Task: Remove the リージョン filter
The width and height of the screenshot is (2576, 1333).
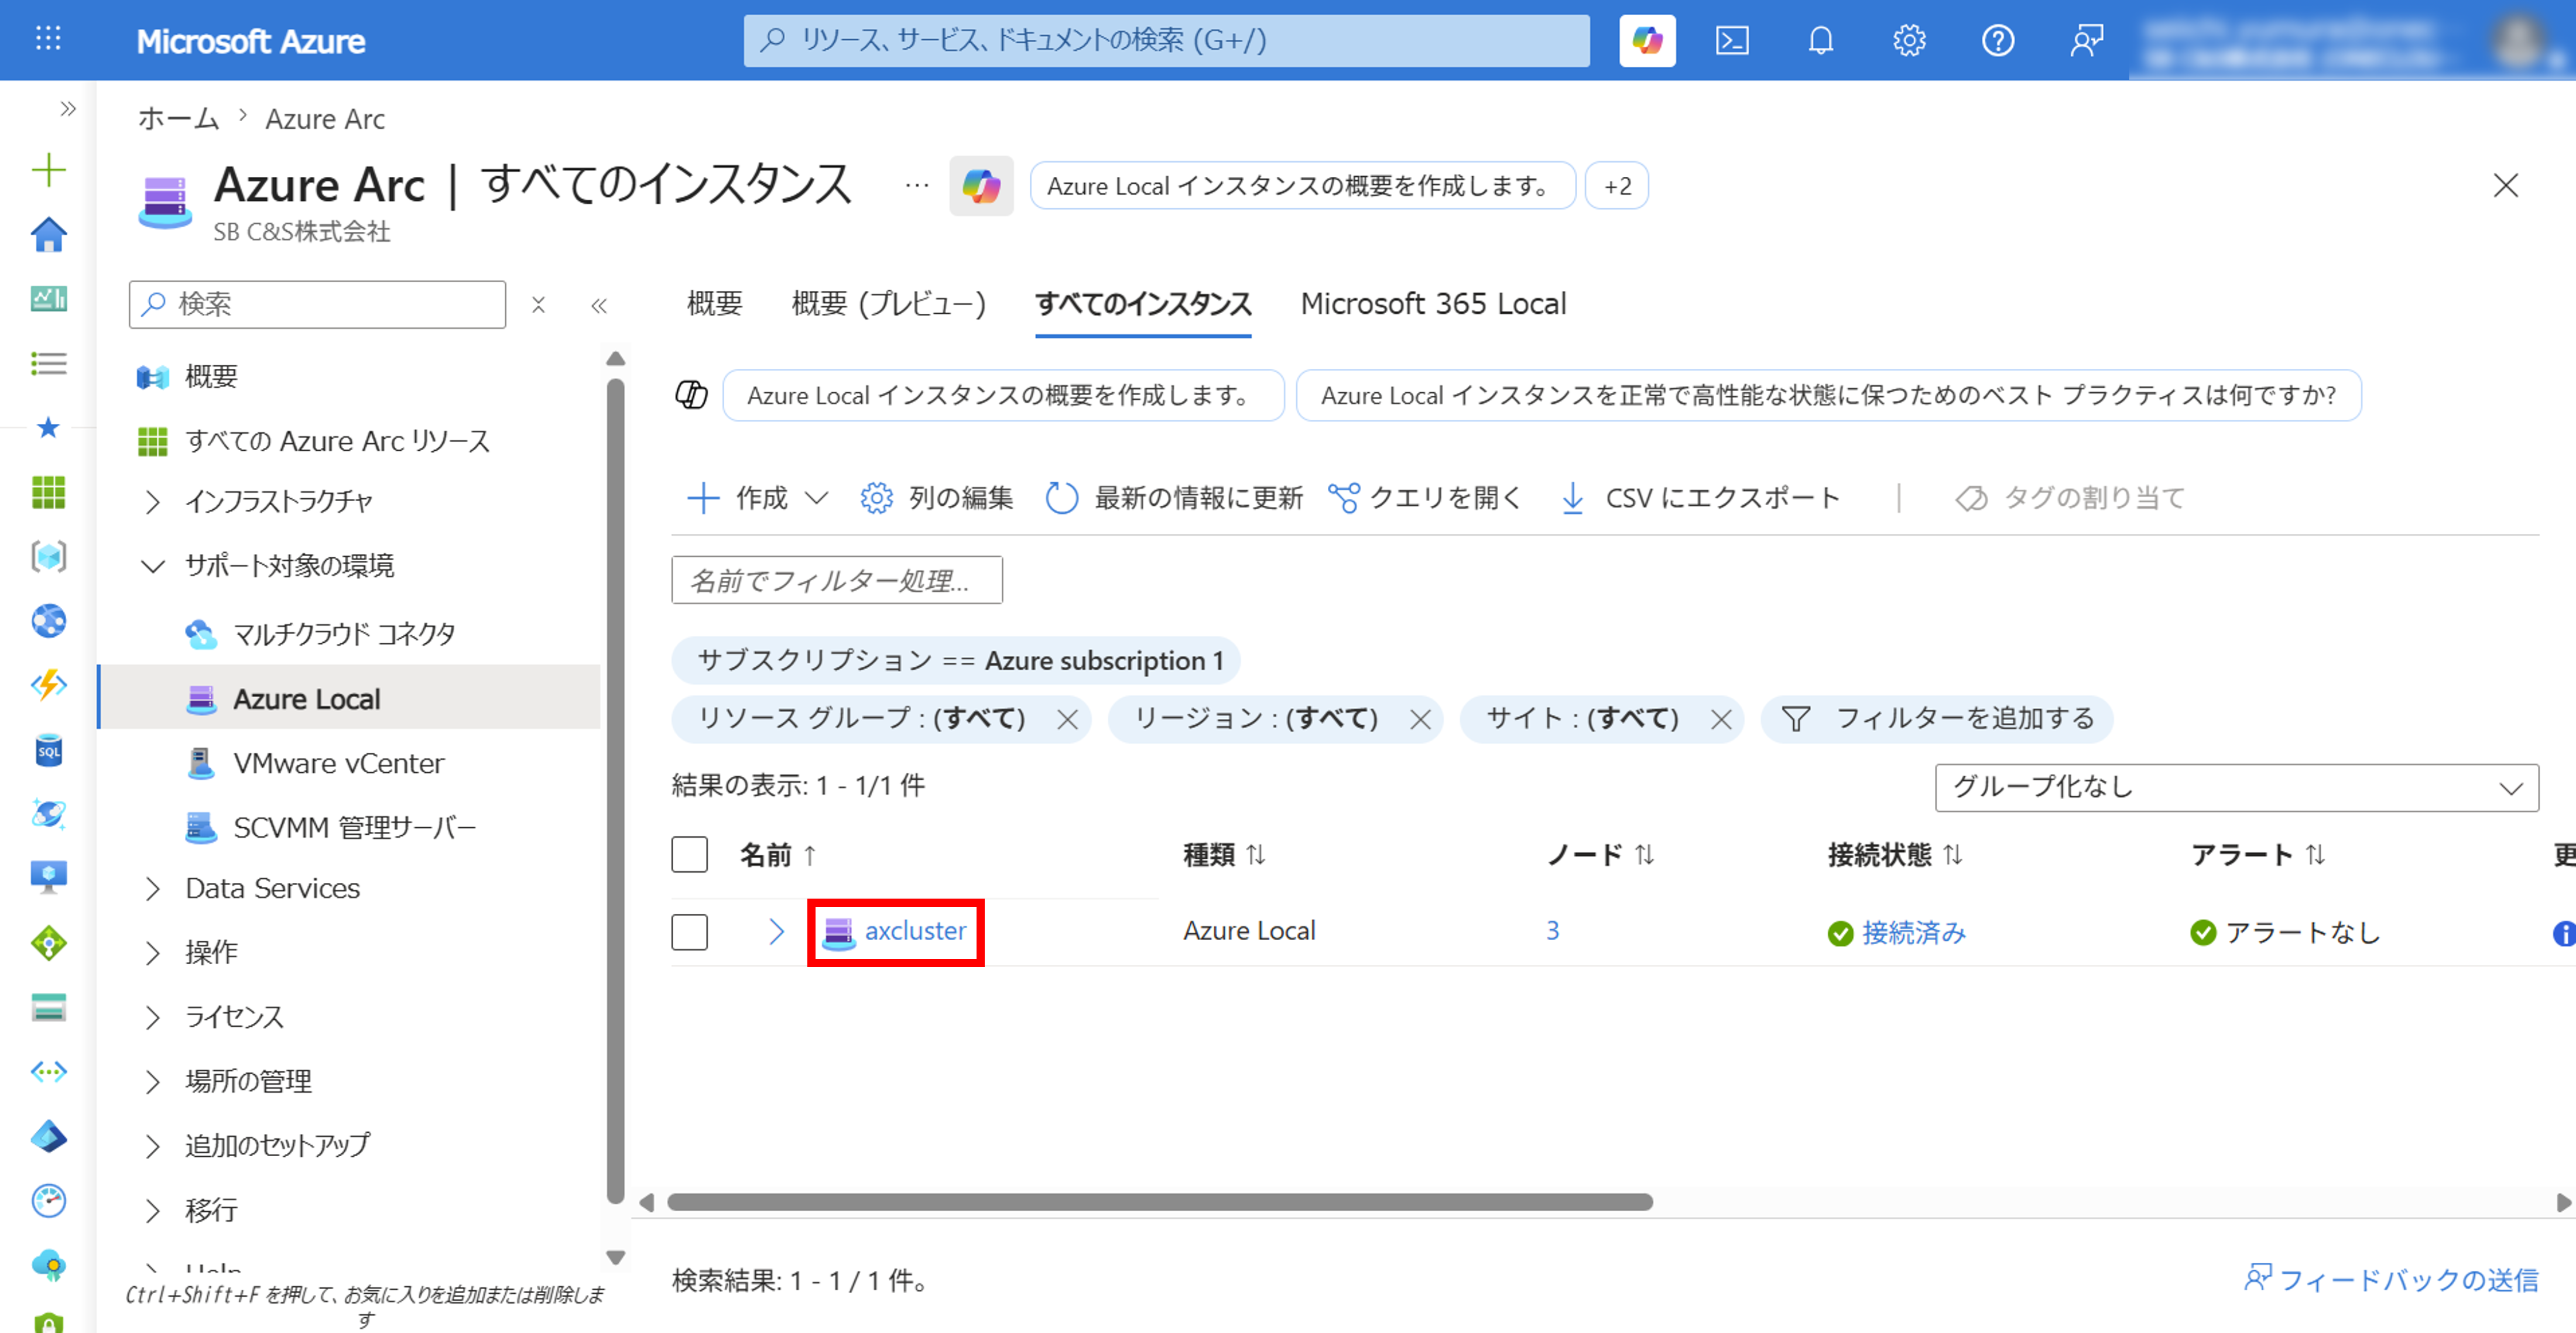Action: click(1419, 719)
